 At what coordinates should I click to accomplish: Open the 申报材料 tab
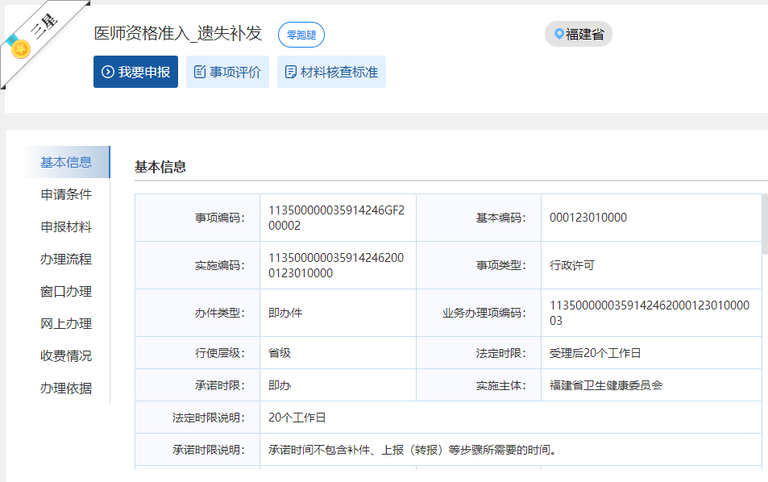[x=66, y=226]
